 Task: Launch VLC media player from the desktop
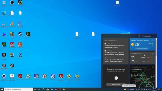(x=12, y=24)
